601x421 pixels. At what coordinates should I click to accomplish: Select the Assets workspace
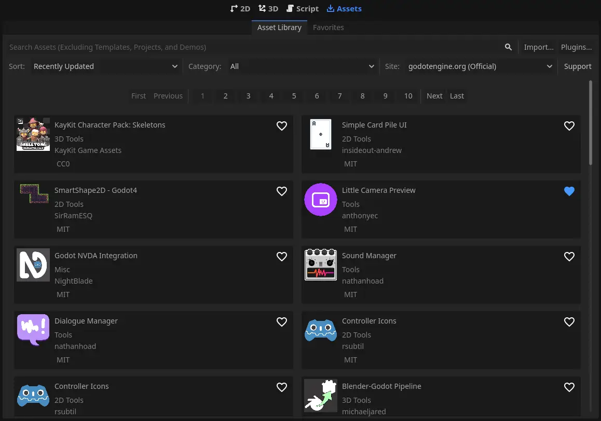click(x=344, y=8)
